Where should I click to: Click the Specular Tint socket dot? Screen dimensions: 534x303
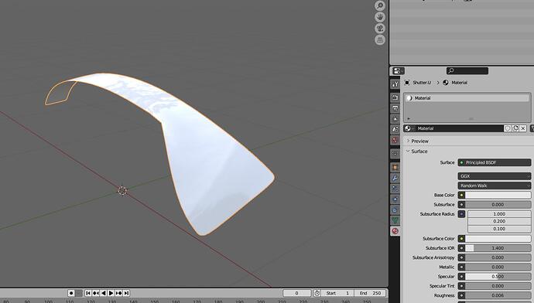pyautogui.click(x=461, y=286)
